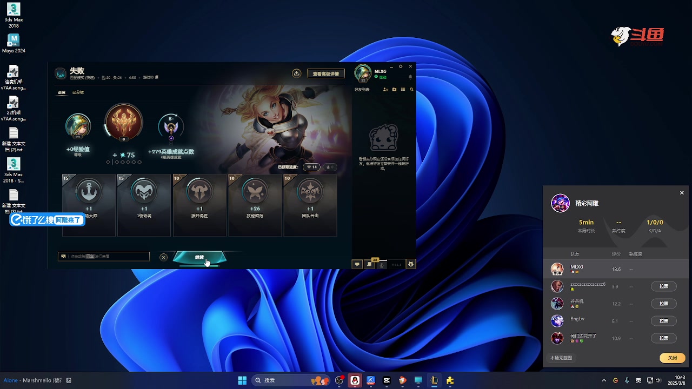Open the anchor challenge card
692x389 pixels.
pos(89,205)
